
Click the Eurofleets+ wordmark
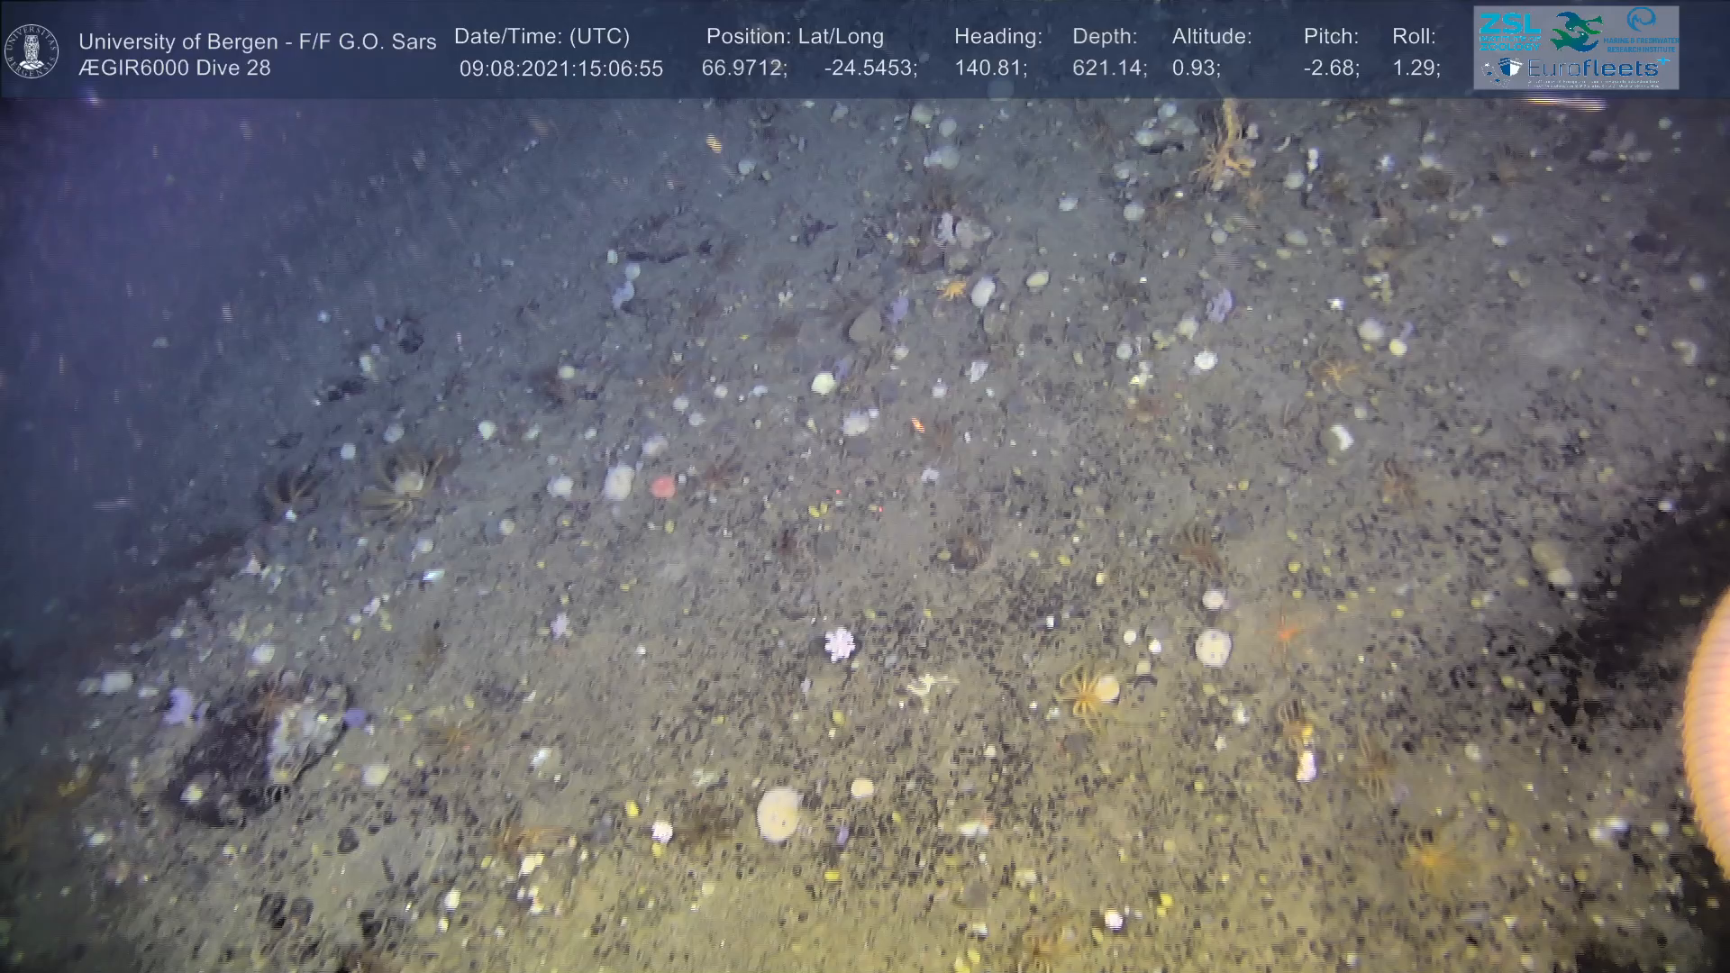point(1595,68)
